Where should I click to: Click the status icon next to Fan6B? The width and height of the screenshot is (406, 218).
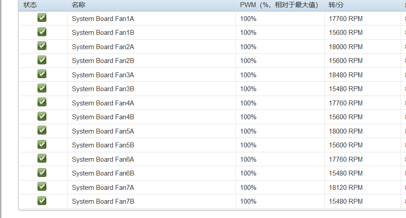[x=42, y=172]
